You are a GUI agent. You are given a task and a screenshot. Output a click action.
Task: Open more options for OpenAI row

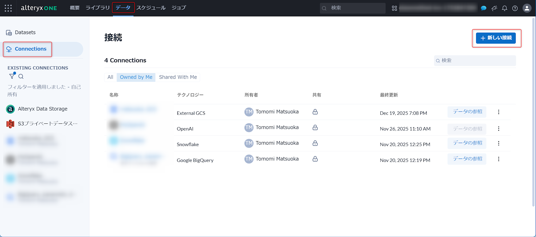pos(498,129)
